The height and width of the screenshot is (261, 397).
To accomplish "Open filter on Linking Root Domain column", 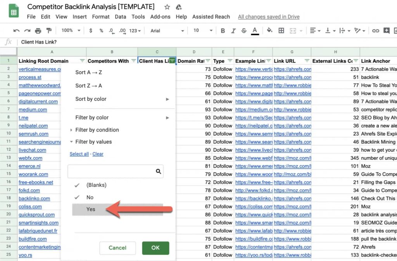I will point(82,61).
